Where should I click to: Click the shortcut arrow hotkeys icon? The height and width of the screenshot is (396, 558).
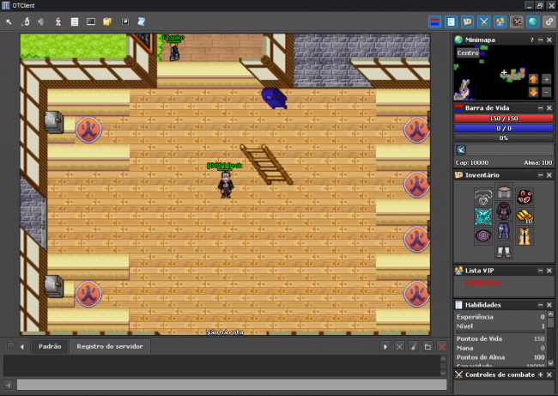[x=125, y=22]
